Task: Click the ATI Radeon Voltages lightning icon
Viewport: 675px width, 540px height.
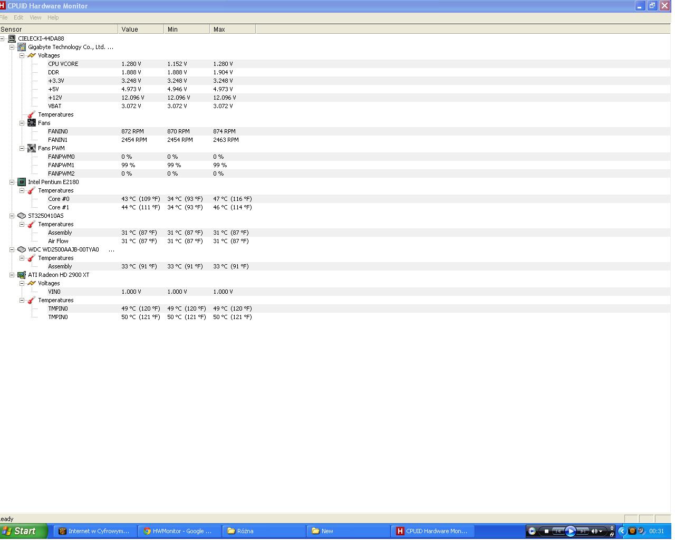Action: [32, 283]
